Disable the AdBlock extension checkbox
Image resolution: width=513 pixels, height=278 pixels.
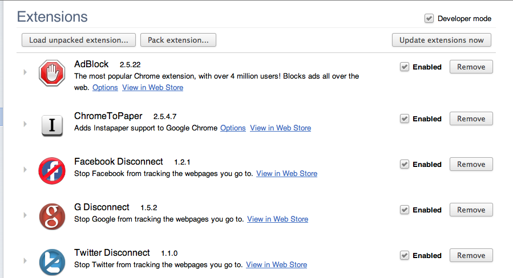point(405,67)
